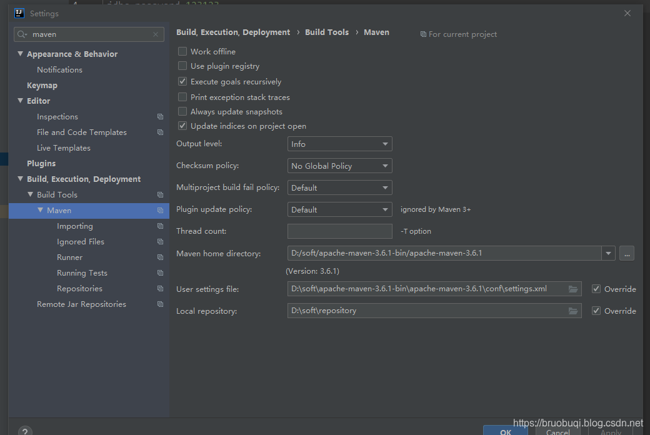The width and height of the screenshot is (650, 435).
Task: Enable Work offline checkbox
Action: [x=182, y=51]
